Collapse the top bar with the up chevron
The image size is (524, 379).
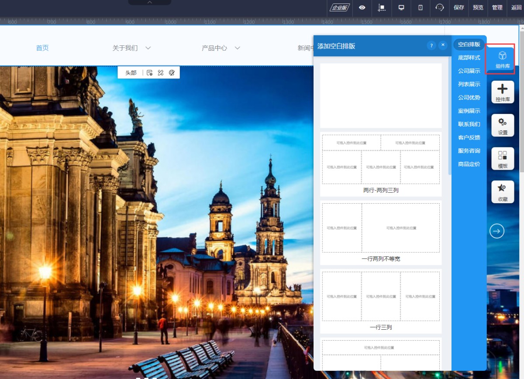click(149, 3)
